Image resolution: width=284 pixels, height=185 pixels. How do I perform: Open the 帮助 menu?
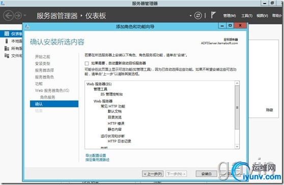click(277, 16)
